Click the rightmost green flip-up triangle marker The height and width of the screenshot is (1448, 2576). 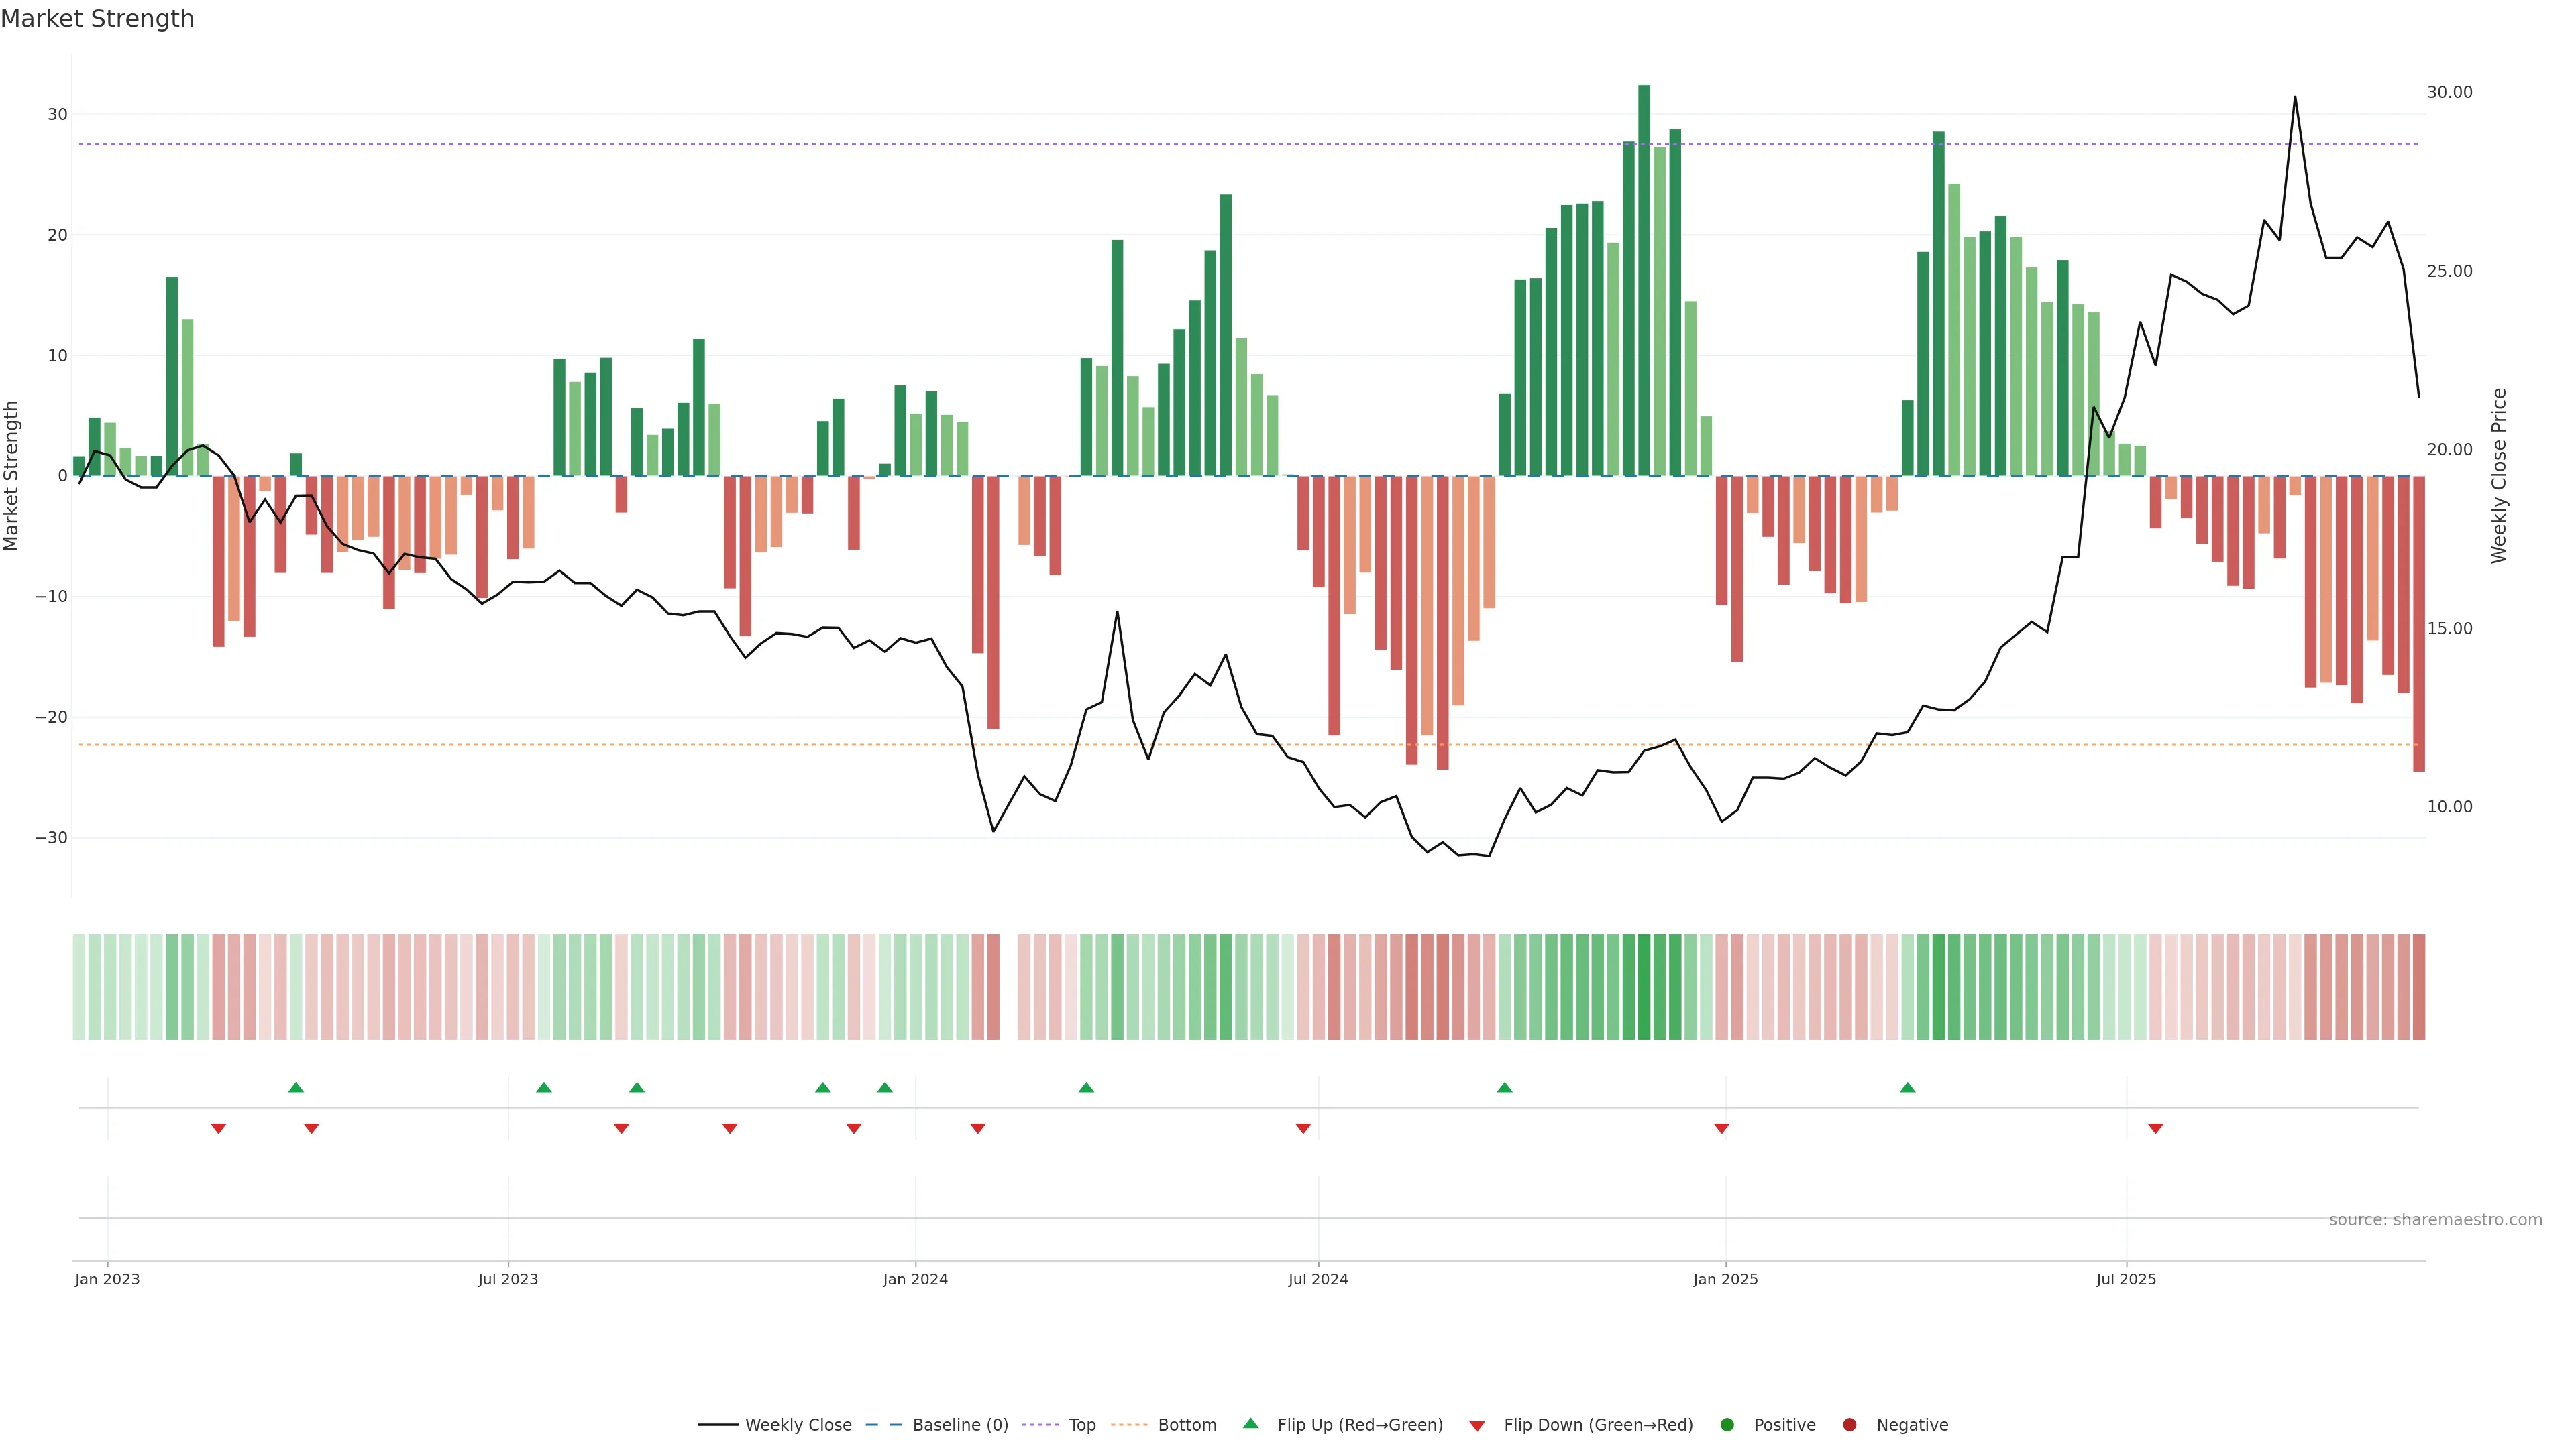[1907, 1087]
